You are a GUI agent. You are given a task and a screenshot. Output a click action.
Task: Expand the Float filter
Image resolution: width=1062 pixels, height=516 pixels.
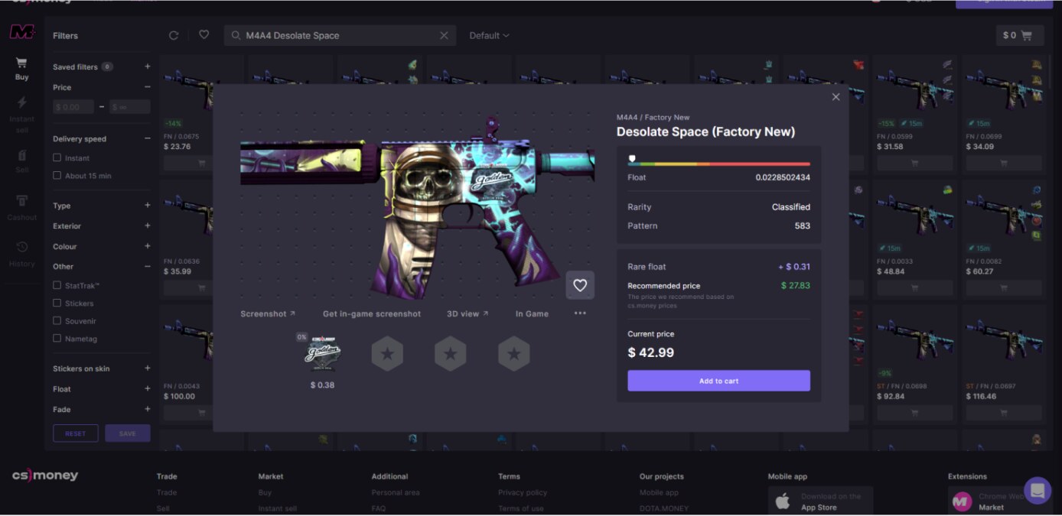147,389
